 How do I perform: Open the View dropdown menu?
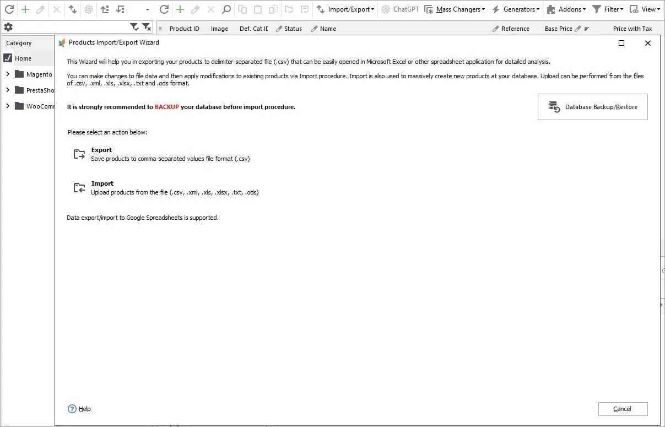pos(645,9)
